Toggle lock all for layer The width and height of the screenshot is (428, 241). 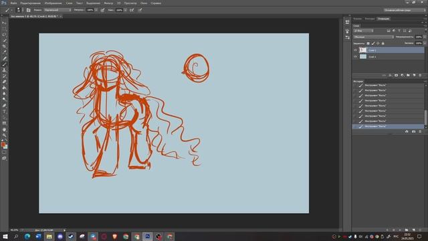click(x=383, y=43)
